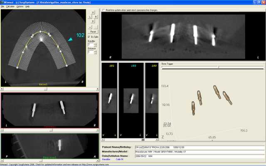The image size is (266, 166).
Task: Click the R direction button
Action: coord(96,17)
